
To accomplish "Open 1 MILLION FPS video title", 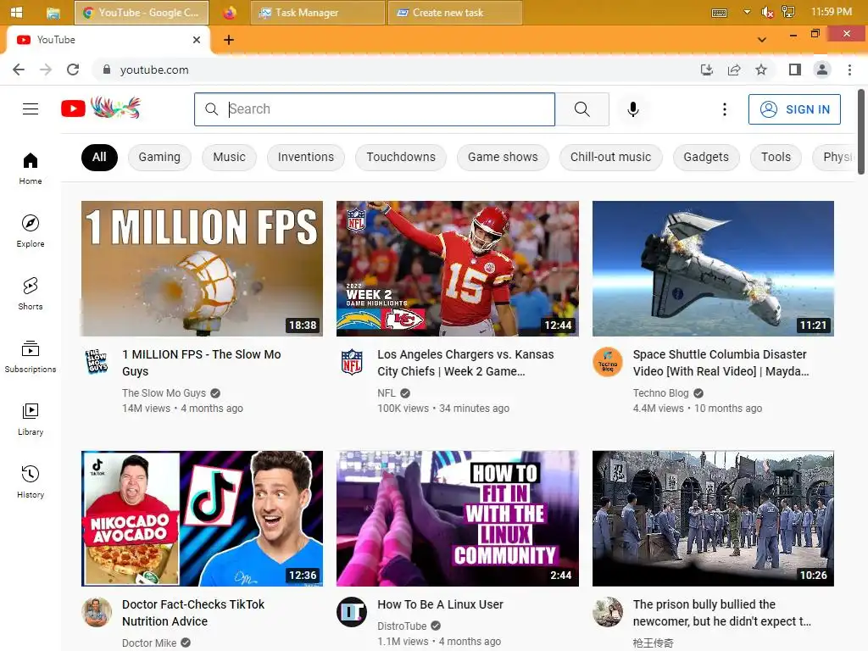I will pyautogui.click(x=202, y=363).
